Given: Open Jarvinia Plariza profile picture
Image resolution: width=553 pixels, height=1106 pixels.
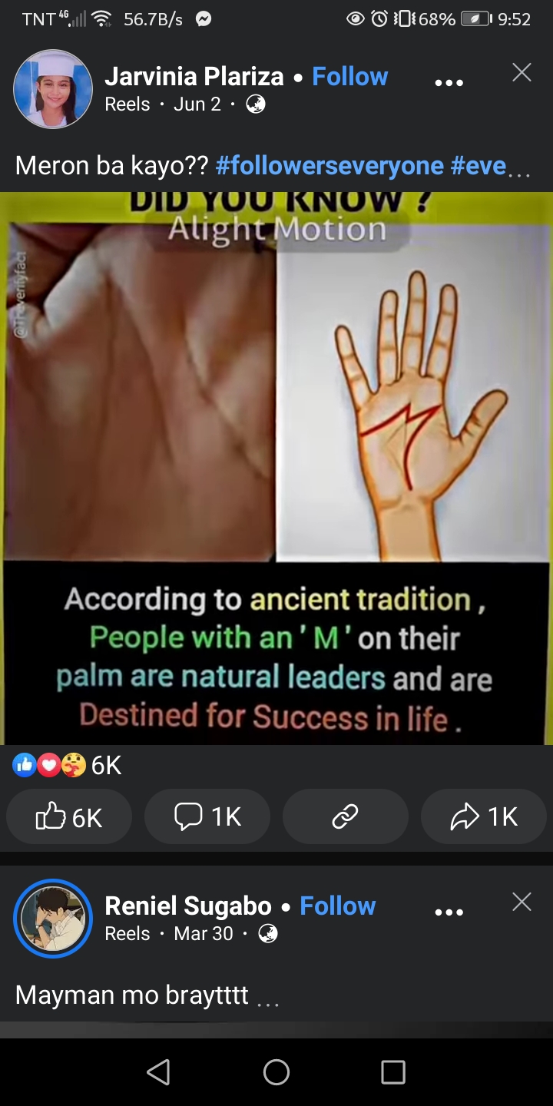Looking at the screenshot, I should [x=53, y=89].
